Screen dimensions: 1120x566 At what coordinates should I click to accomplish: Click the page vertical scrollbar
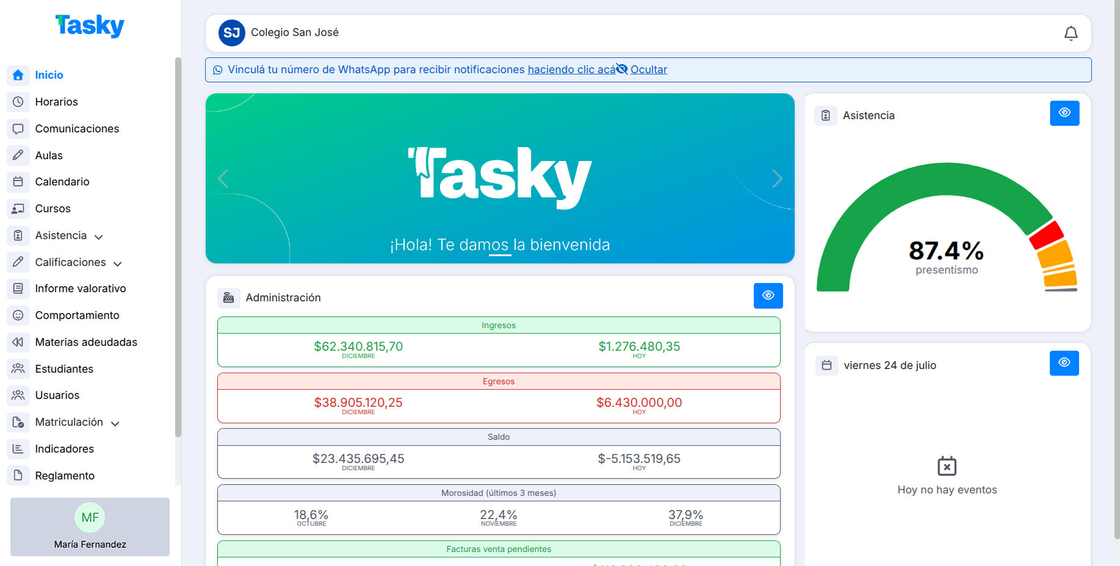click(x=1116, y=268)
